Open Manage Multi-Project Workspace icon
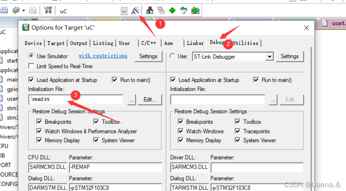 coord(161,10)
